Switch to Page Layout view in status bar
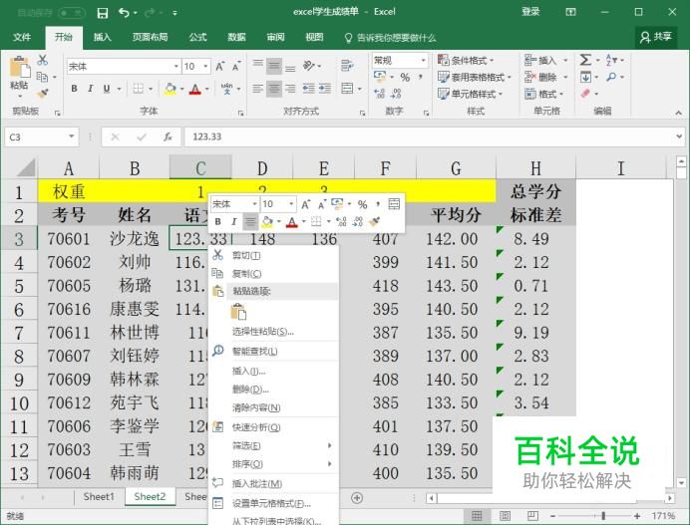 click(505, 516)
